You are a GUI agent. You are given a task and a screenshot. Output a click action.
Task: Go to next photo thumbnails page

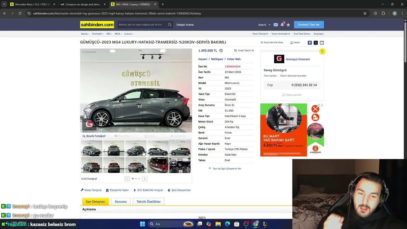(145, 179)
